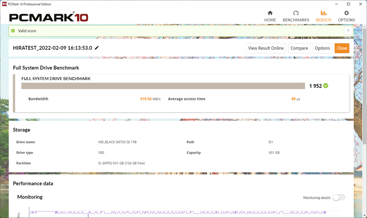Click the scrollbar down arrow
Screen dimensions: 367x218
coord(364,215)
